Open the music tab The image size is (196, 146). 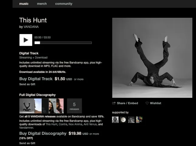click(24, 4)
